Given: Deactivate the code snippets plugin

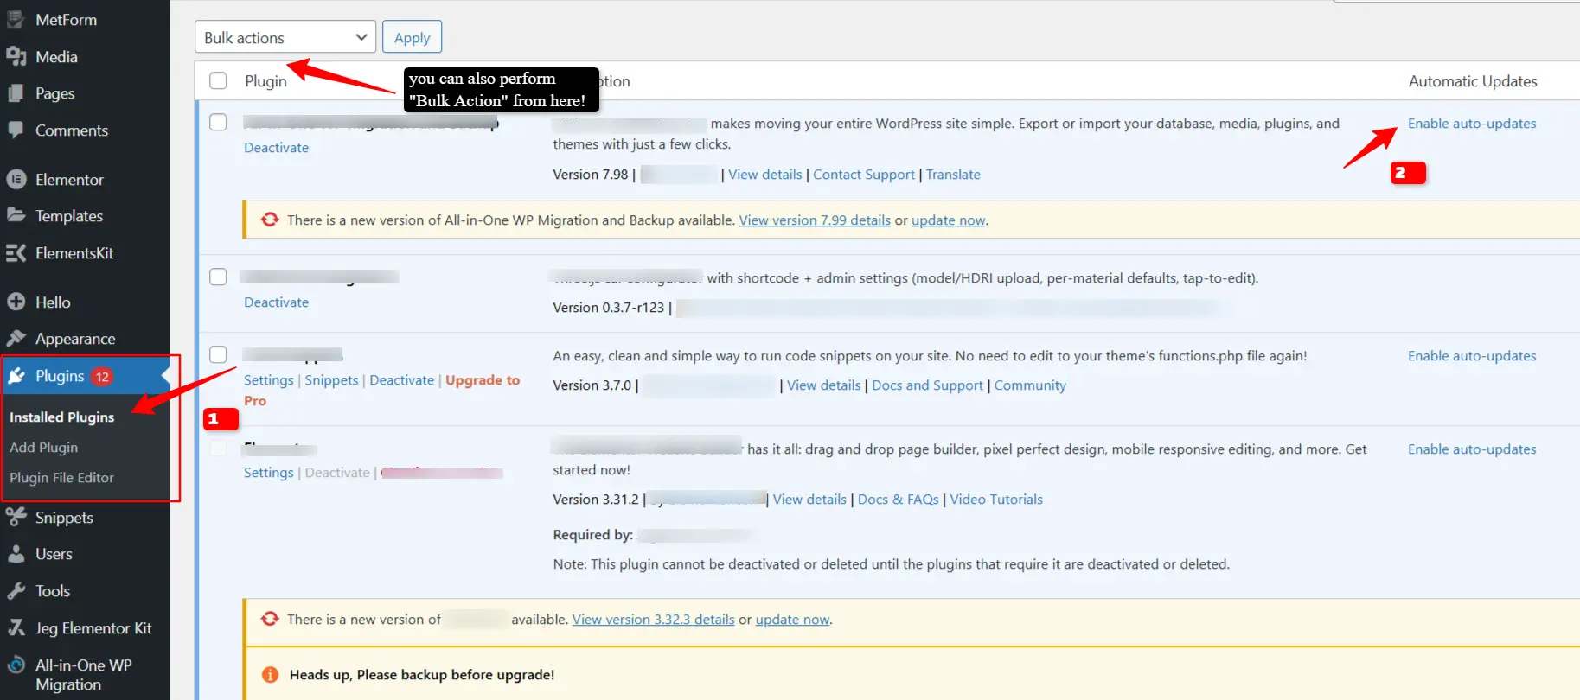Looking at the screenshot, I should 401,380.
